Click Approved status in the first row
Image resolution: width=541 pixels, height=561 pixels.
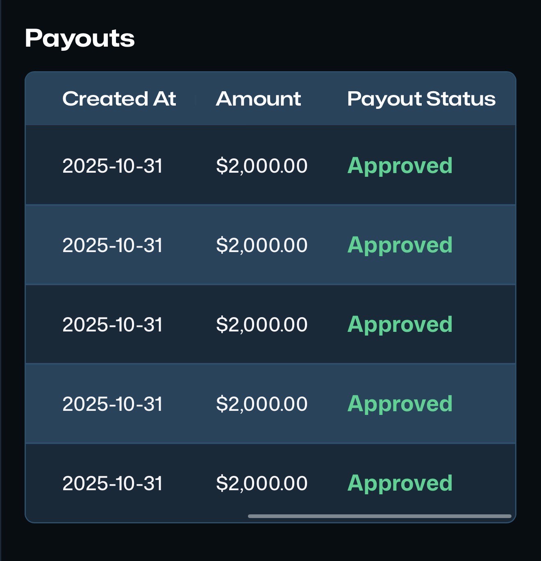tap(400, 166)
